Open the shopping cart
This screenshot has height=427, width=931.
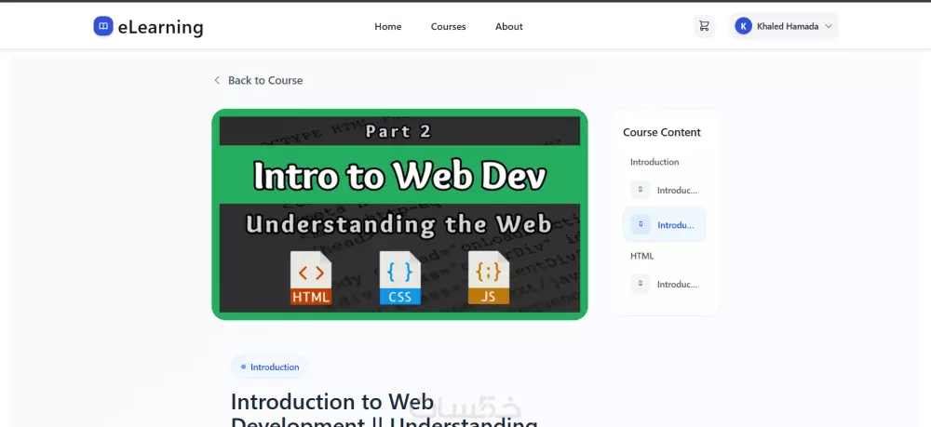[704, 26]
